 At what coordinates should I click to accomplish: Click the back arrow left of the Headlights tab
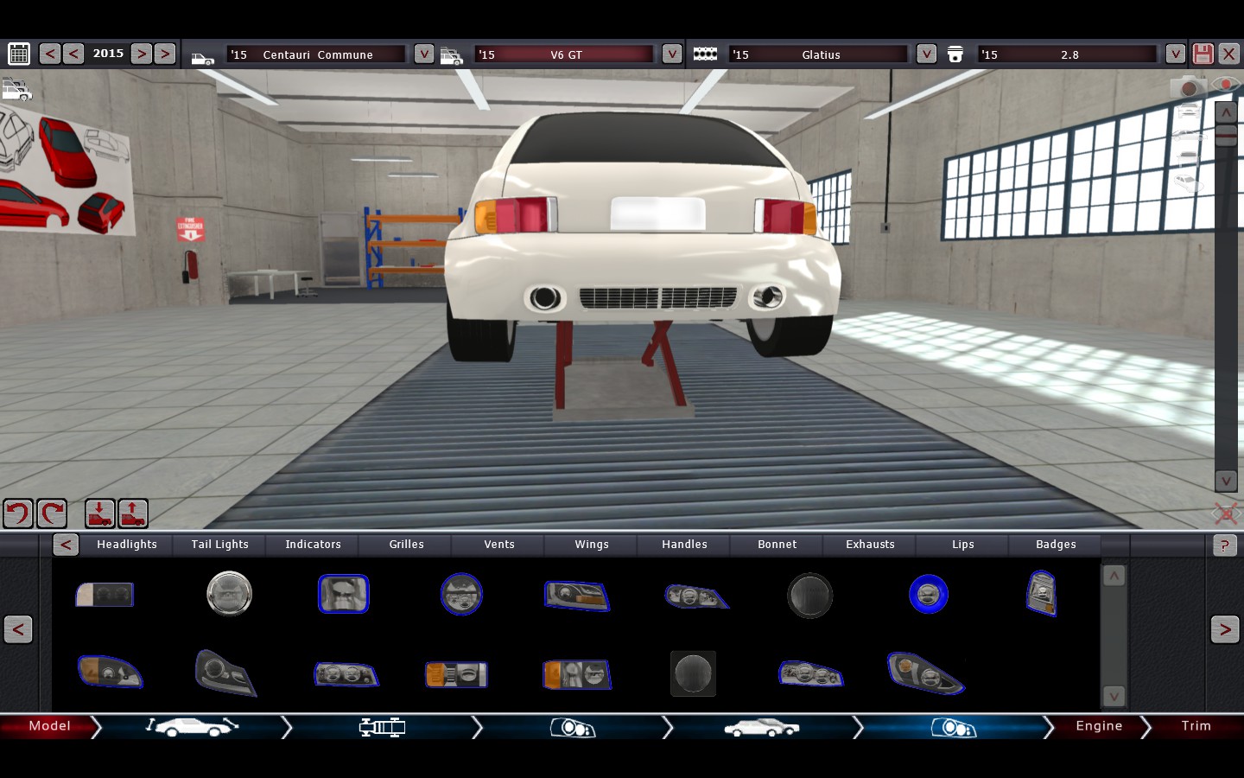pyautogui.click(x=66, y=545)
